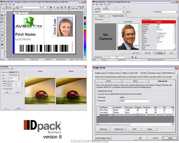Toggle Edit checkbox for Mike Rider
The width and height of the screenshot is (179, 143).
pos(164,110)
